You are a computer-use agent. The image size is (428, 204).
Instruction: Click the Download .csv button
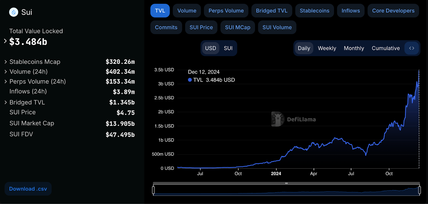click(28, 189)
